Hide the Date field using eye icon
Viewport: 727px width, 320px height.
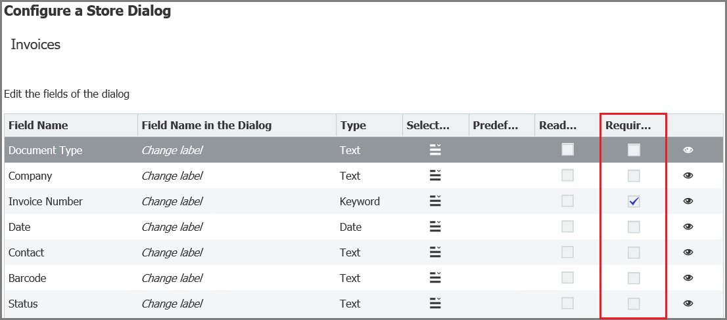[x=688, y=227]
